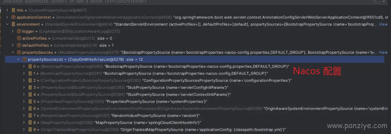This screenshot has width=391, height=134.
Task: Select the name='bootstrapProperties-nacos-config,DEFAULT_GROUP' string
Action: 186,74
